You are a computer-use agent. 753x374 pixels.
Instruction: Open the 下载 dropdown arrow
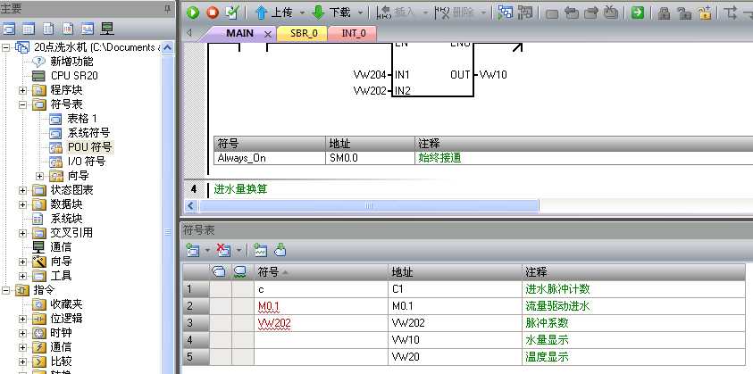pyautogui.click(x=361, y=12)
